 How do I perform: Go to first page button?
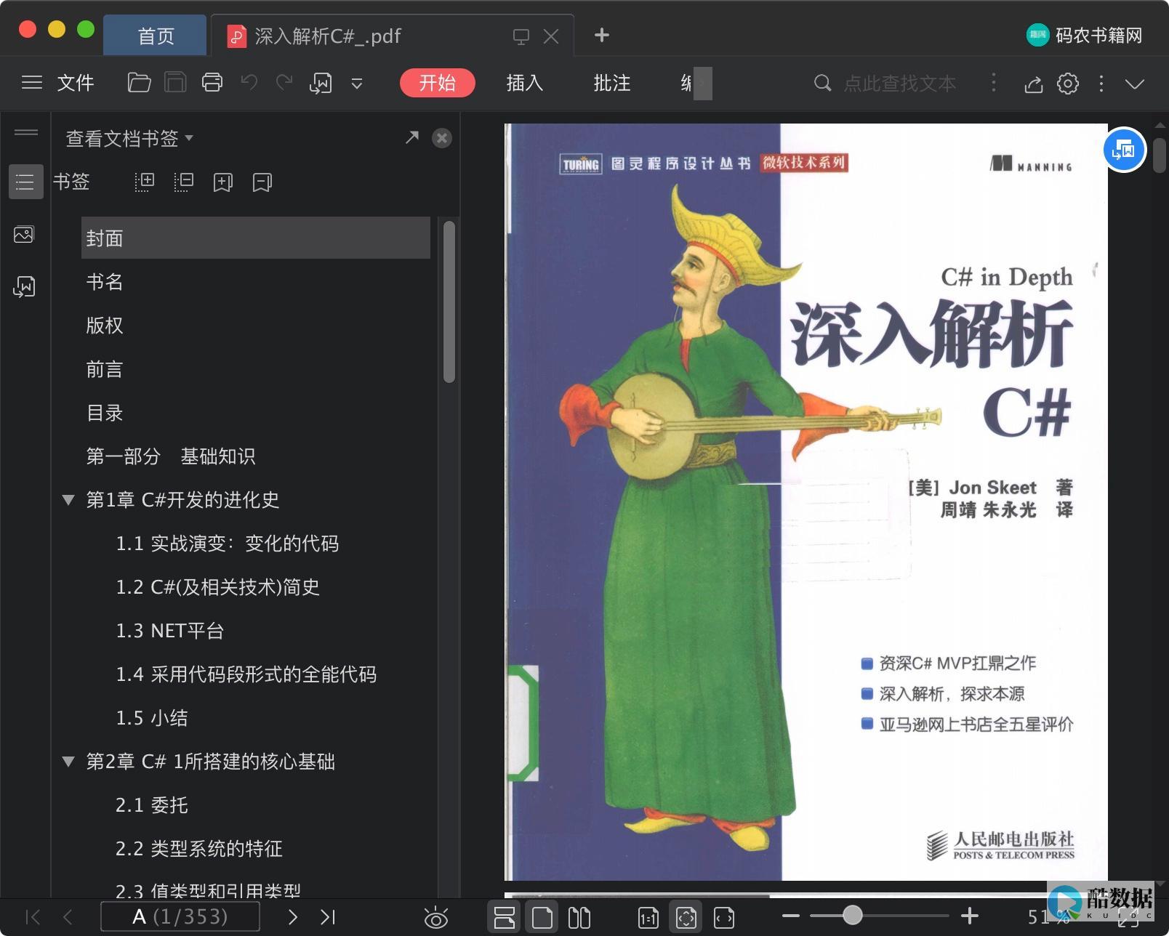coord(33,917)
